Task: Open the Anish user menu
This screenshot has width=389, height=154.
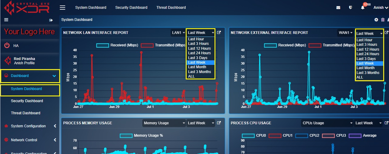Action: (x=381, y=8)
